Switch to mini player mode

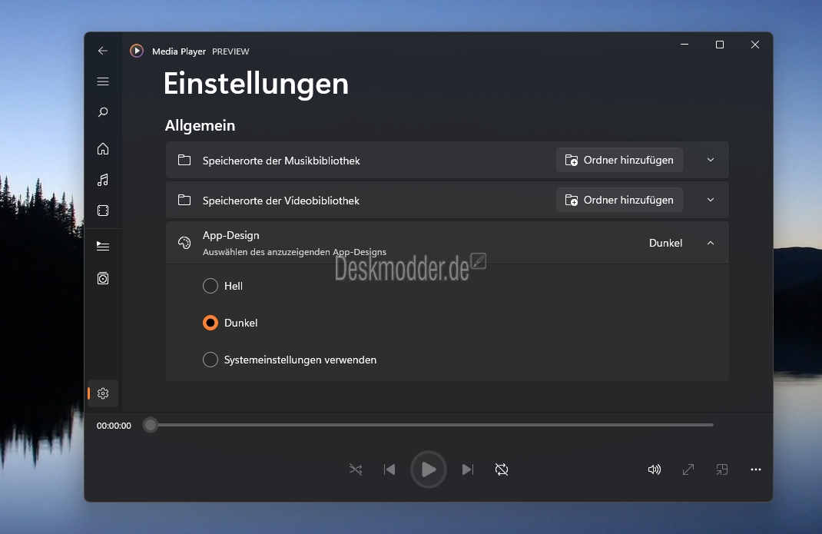click(x=722, y=469)
